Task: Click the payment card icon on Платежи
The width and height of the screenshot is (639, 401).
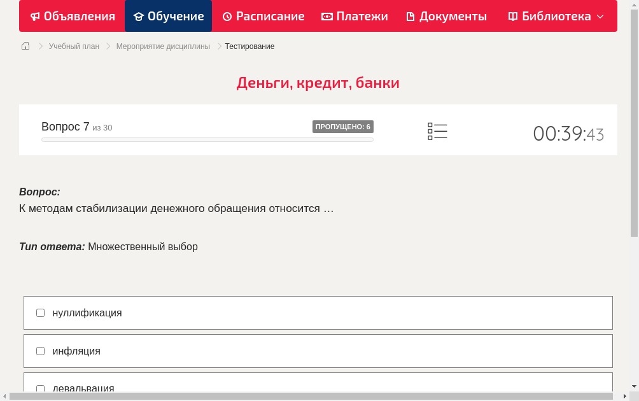Action: [327, 16]
